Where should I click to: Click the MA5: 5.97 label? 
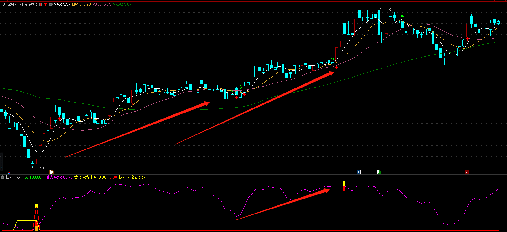tap(62, 4)
